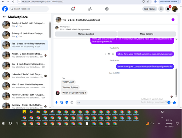Open the Lukresia conversation
This screenshot has width=182, height=138.
(x=24, y=76)
